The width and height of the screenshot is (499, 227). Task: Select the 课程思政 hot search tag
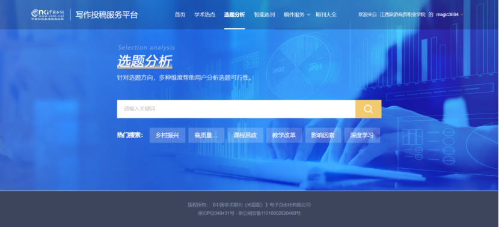point(245,136)
